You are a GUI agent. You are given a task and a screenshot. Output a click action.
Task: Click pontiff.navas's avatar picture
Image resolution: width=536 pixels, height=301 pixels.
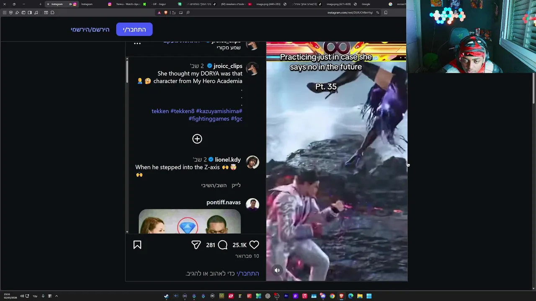(252, 204)
